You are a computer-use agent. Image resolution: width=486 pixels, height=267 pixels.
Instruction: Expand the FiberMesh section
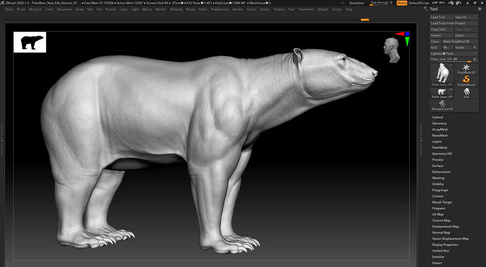tap(439, 148)
